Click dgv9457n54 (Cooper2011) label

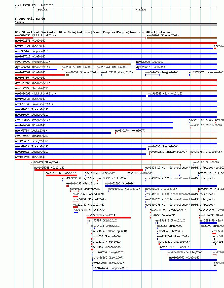click(32, 83)
